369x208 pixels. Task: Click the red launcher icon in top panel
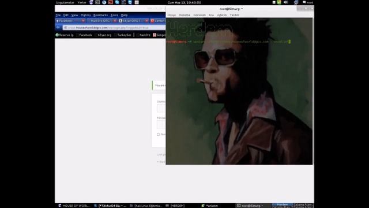tap(111, 2)
